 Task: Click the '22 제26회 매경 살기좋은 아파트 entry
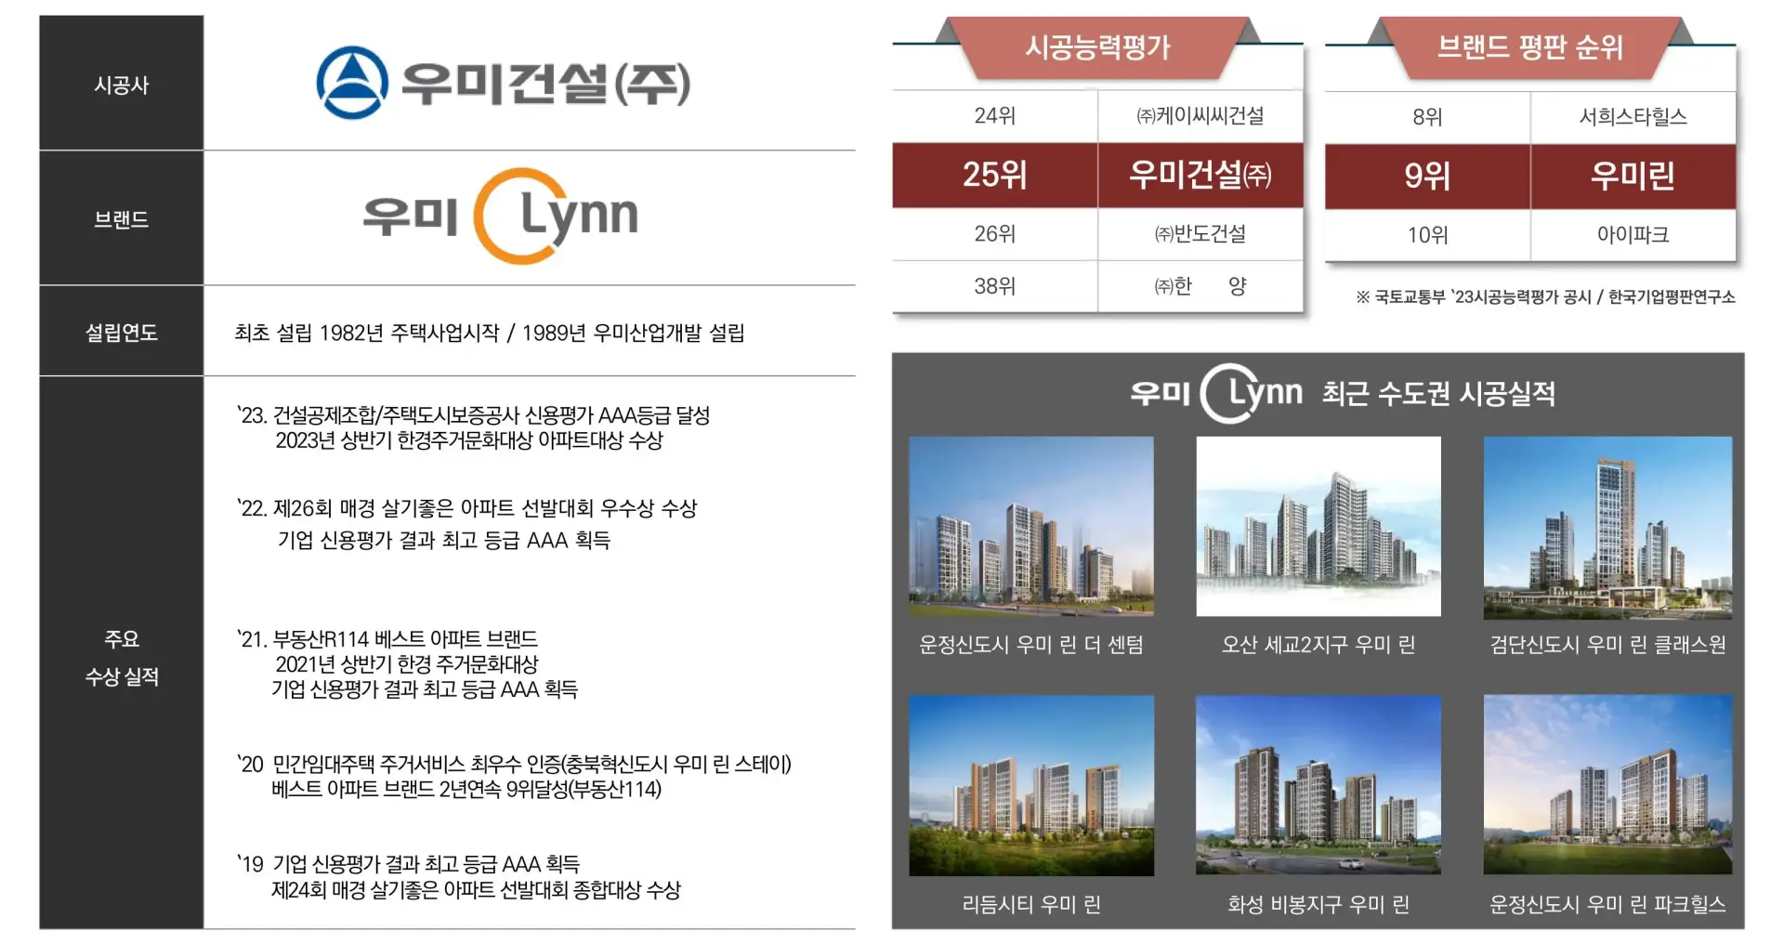(467, 508)
